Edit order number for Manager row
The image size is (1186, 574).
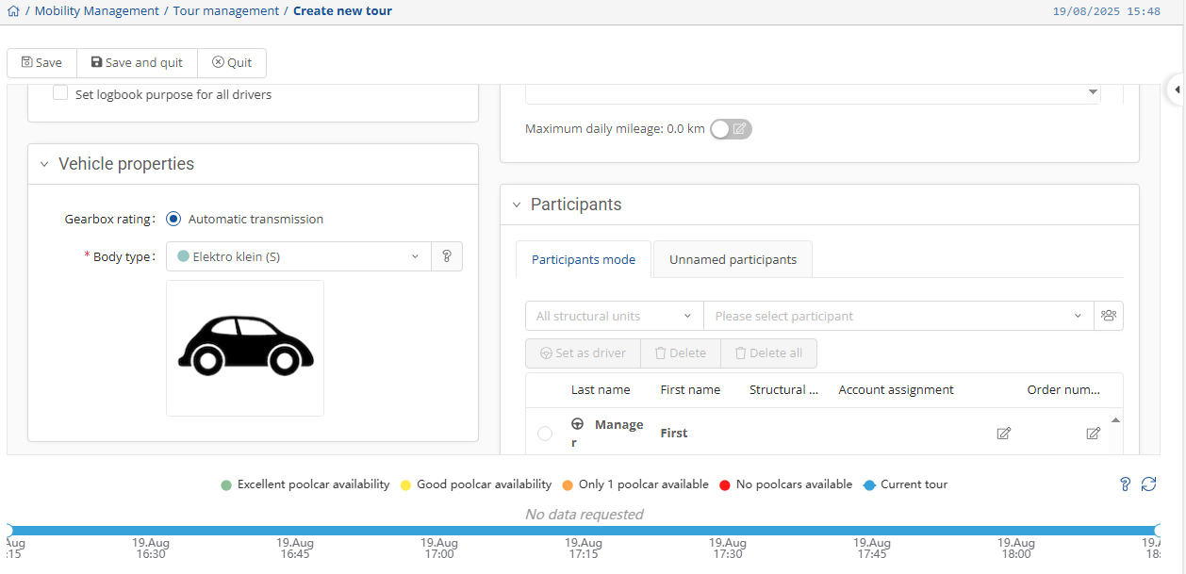[1093, 434]
